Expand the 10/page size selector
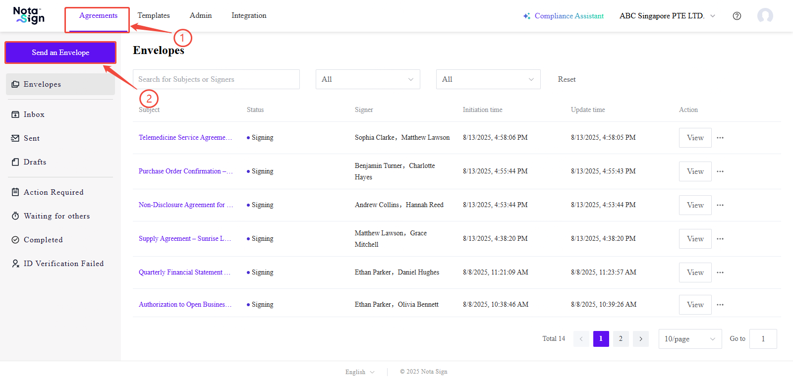 tap(690, 339)
